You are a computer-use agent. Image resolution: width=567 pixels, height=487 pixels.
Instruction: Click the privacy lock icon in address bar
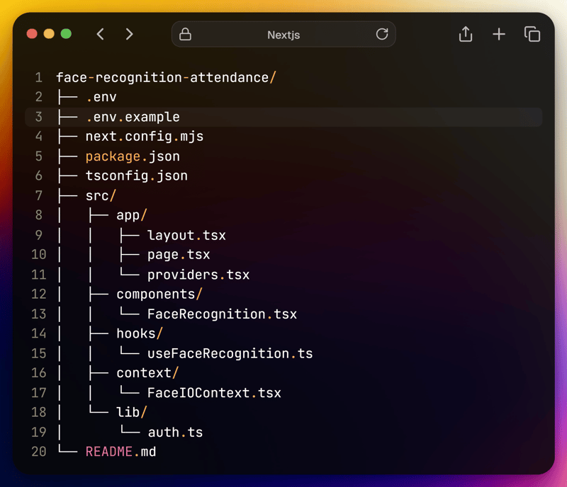click(186, 34)
